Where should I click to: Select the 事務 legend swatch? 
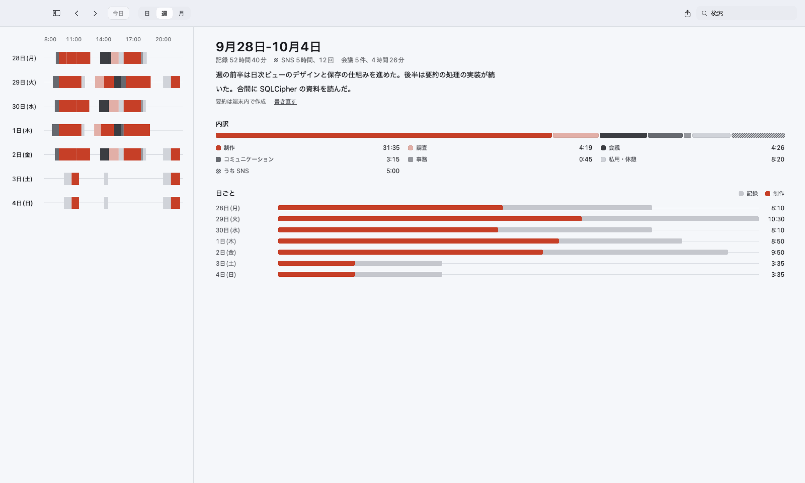410,159
